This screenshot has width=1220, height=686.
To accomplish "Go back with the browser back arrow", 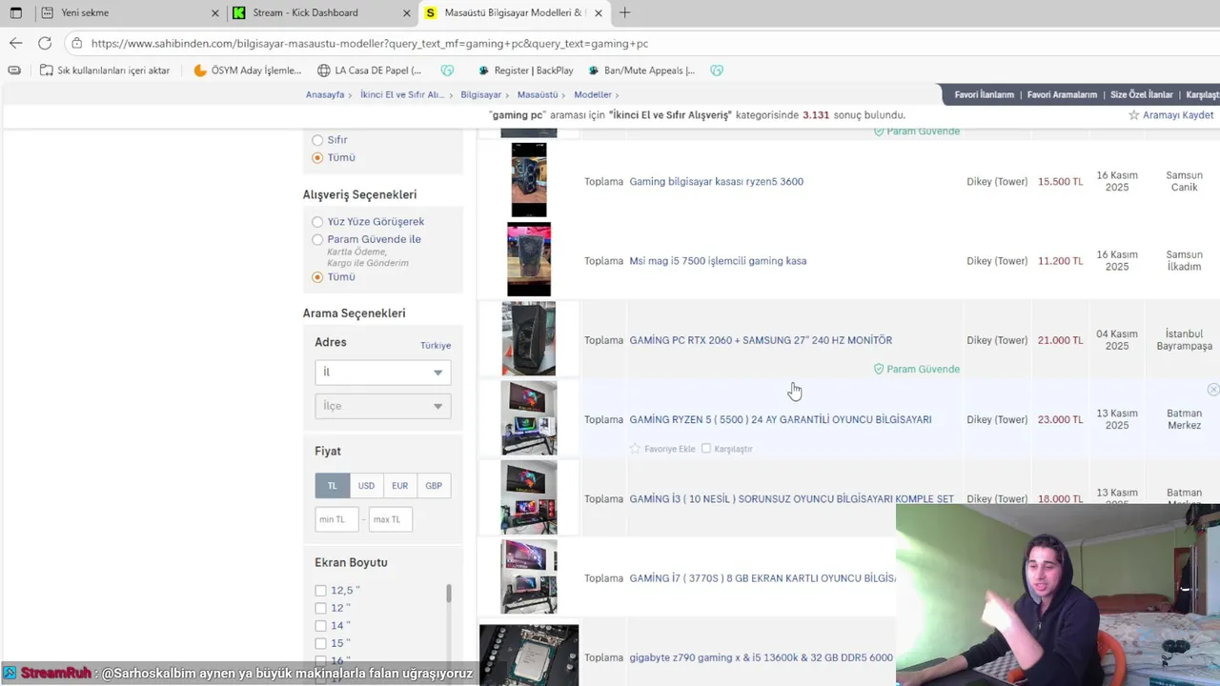I will pyautogui.click(x=15, y=43).
